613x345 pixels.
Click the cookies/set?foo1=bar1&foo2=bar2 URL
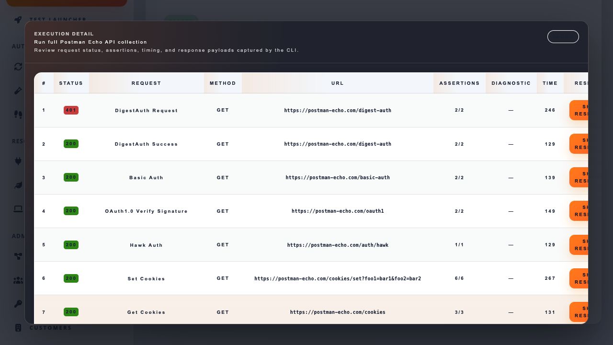click(338, 278)
